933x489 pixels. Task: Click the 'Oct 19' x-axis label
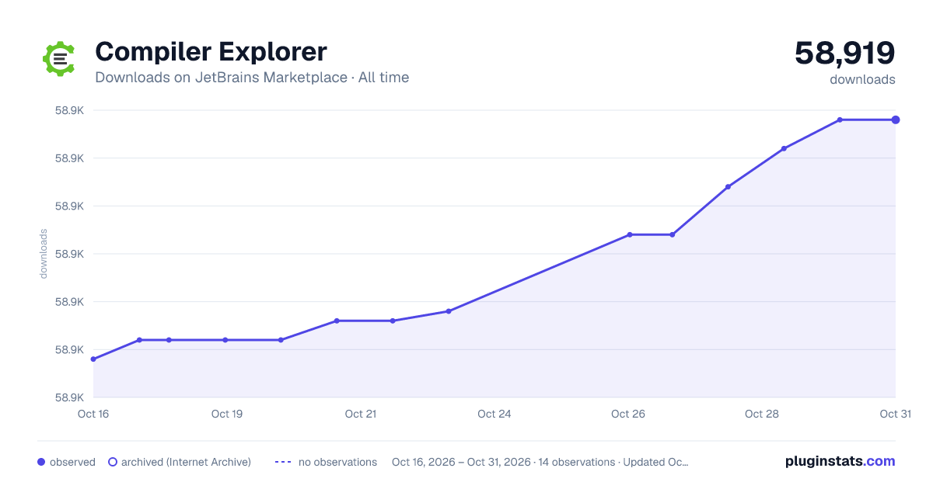227,414
